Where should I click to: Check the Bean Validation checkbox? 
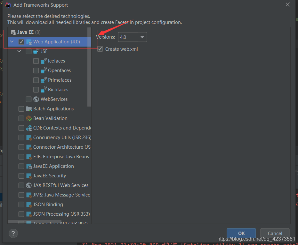[x=21, y=118]
